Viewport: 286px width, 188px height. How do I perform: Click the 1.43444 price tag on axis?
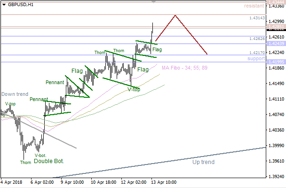276,2
